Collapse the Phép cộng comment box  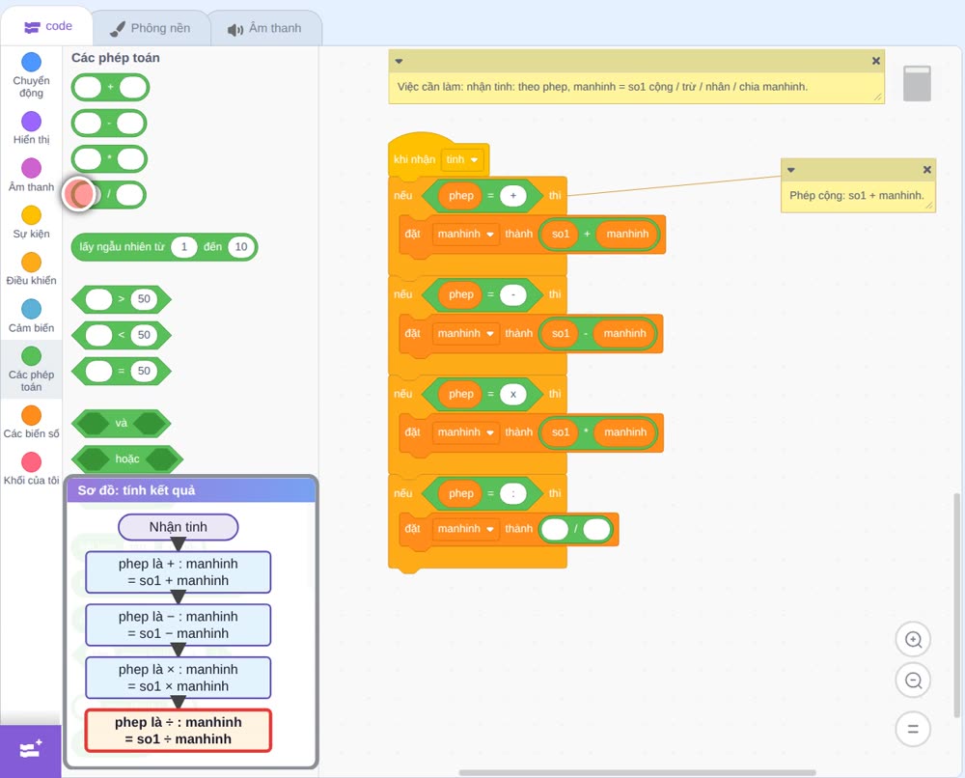791,170
